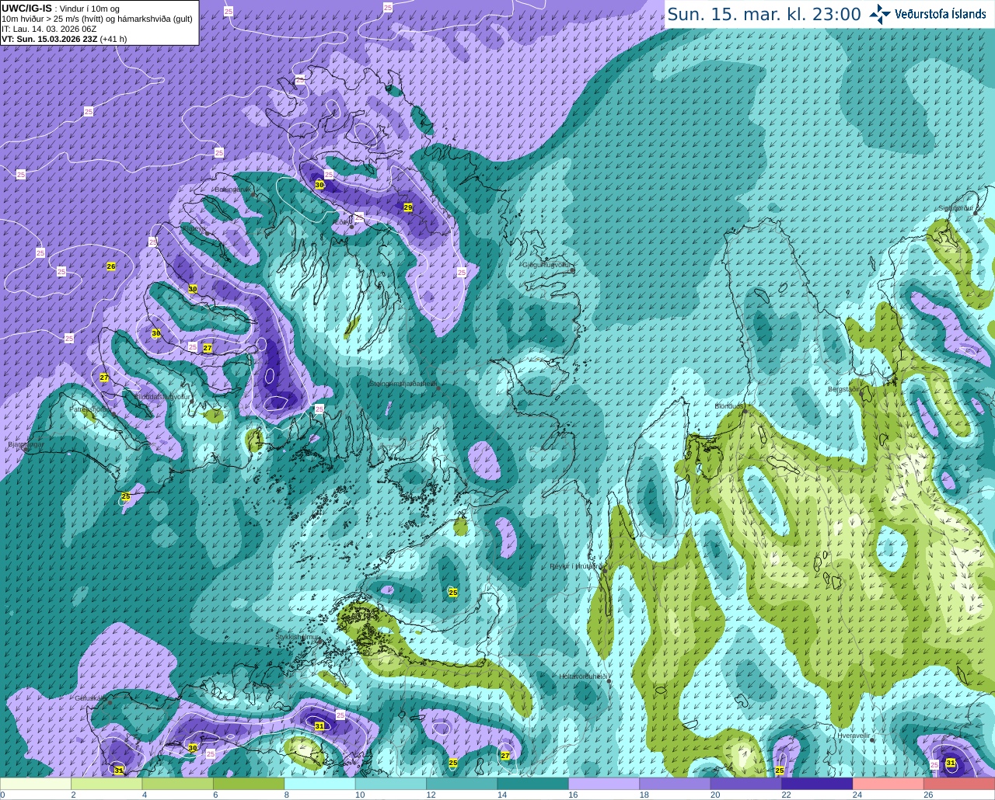Click the yellow '29' gust maximum marker
Image resolution: width=995 pixels, height=800 pixels.
click(408, 207)
